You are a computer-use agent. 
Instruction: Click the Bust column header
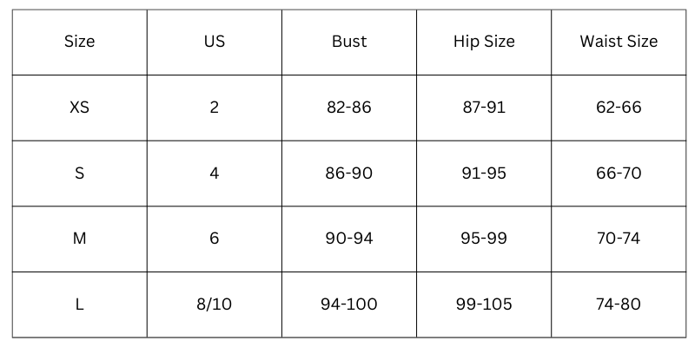(x=349, y=42)
